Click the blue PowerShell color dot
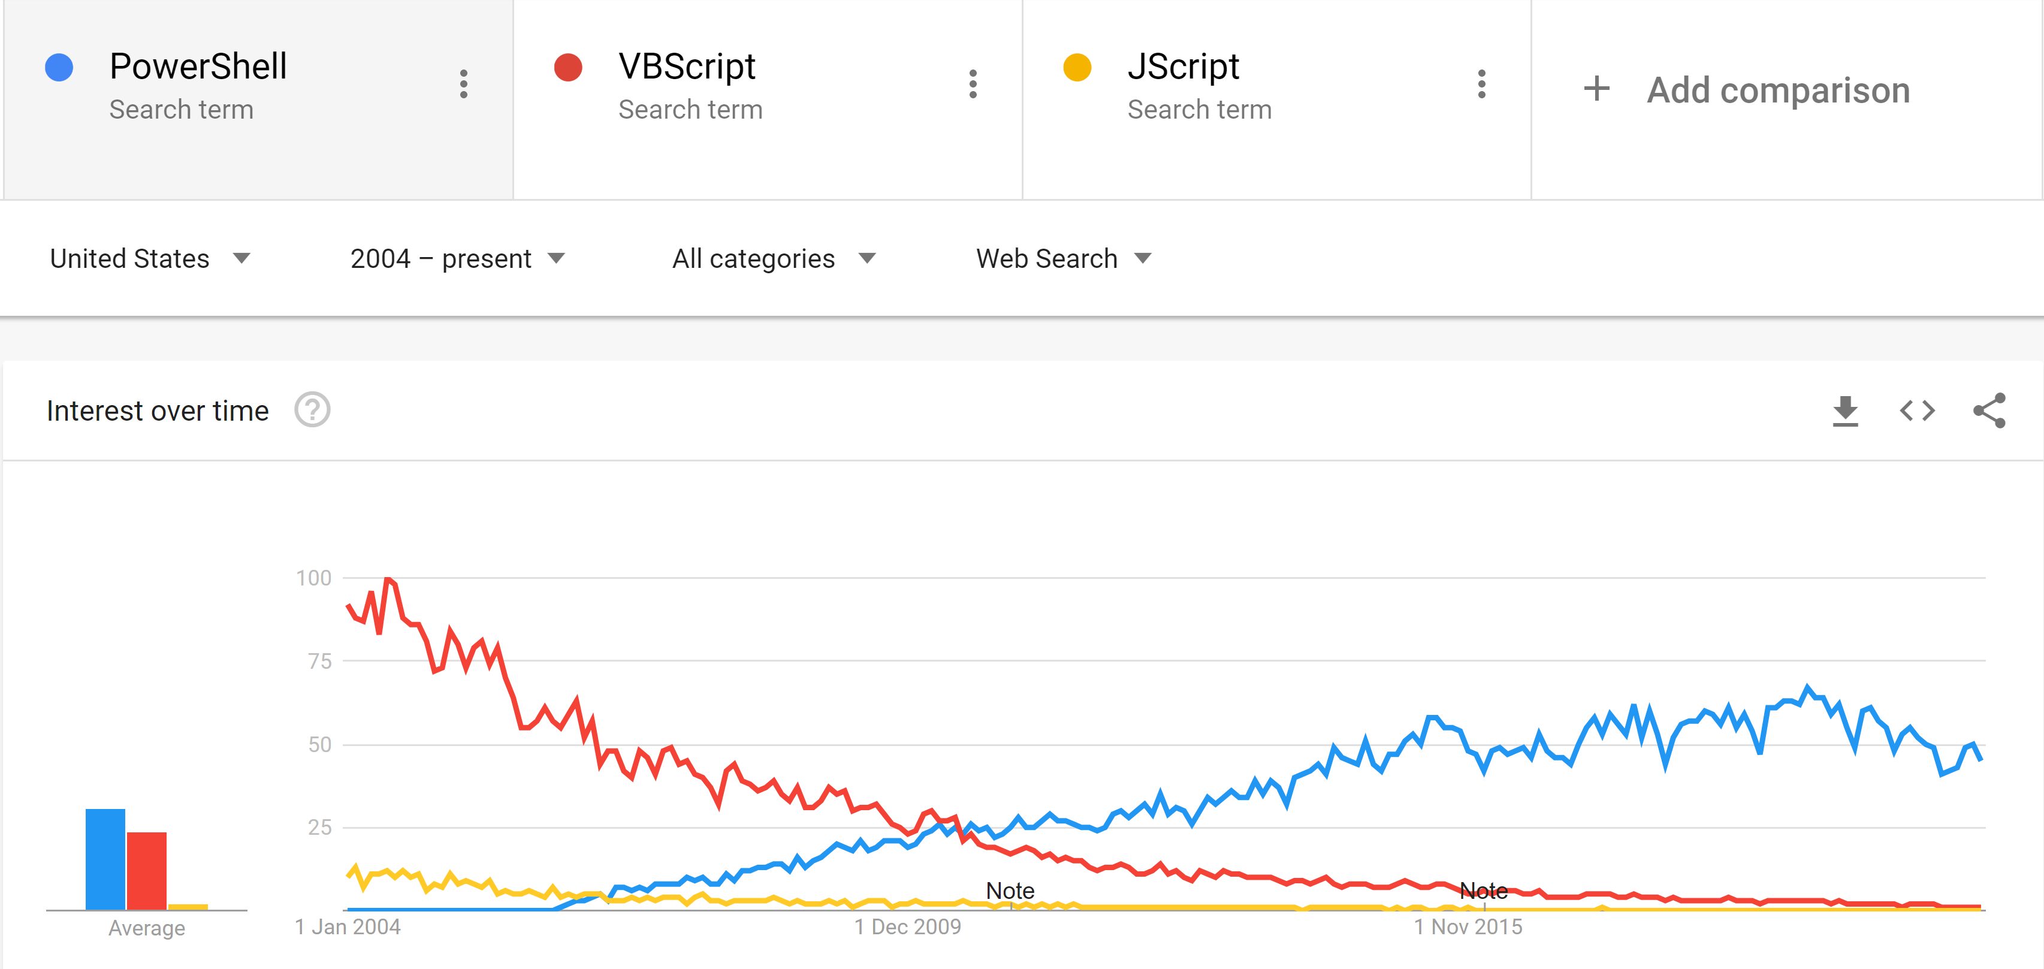The image size is (2044, 969). (x=59, y=68)
